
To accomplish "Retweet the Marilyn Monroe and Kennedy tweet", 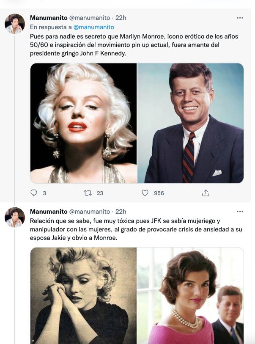I will [x=88, y=193].
